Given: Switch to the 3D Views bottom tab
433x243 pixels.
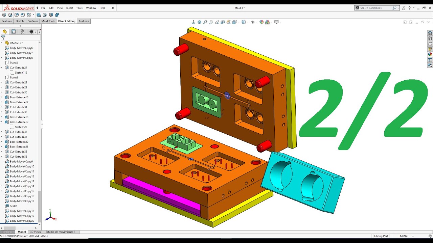Looking at the screenshot, I should [x=36, y=232].
